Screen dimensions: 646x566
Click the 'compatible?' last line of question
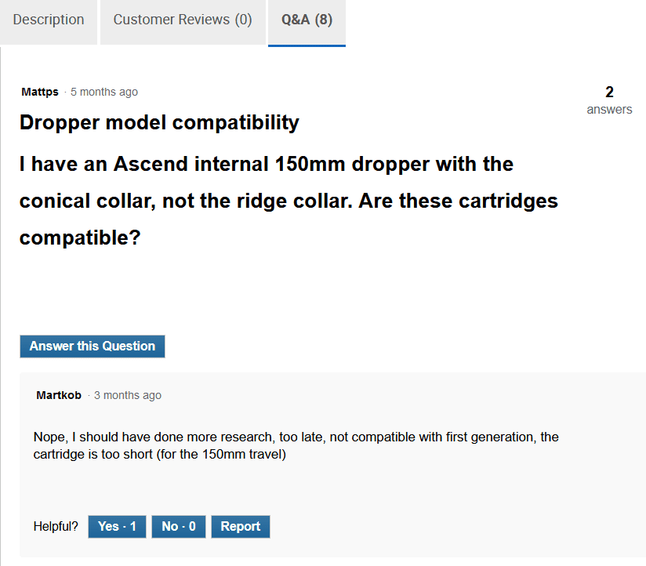[x=79, y=238]
